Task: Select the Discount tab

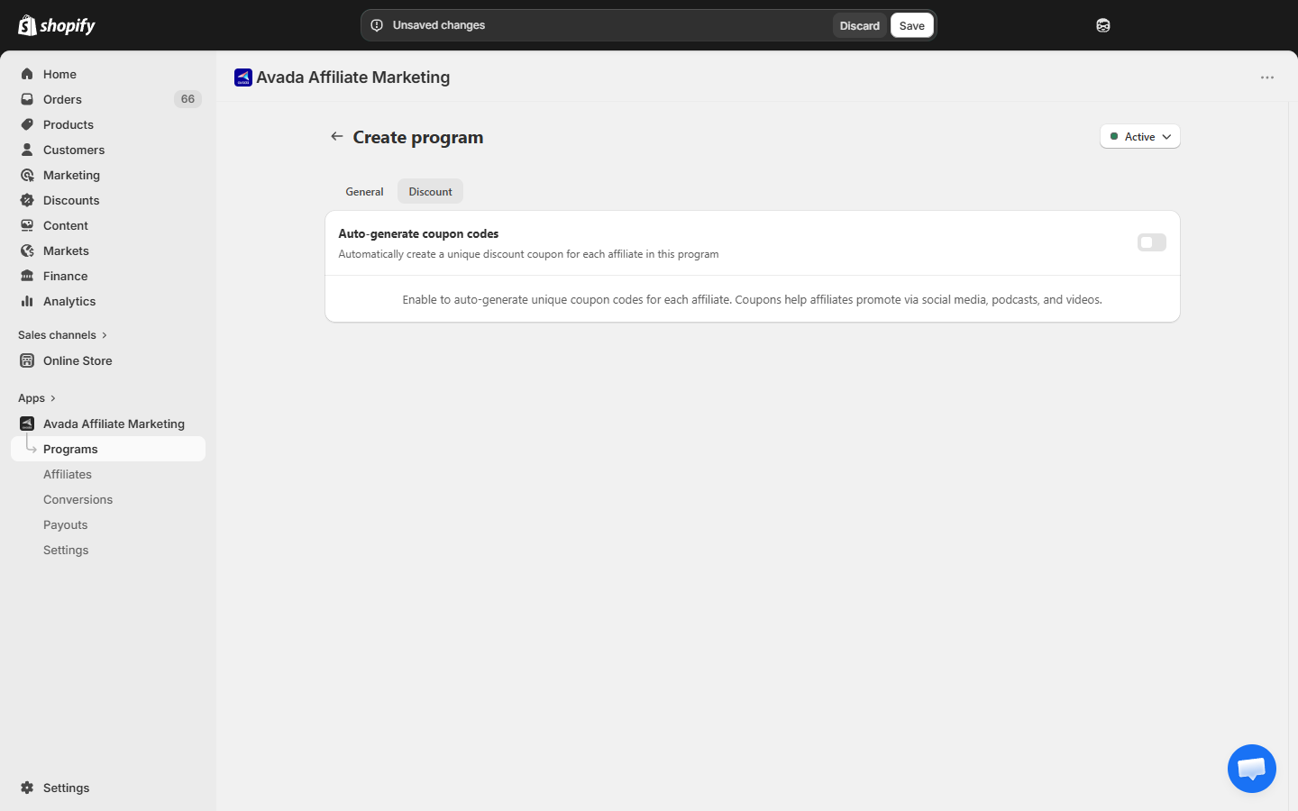Action: coord(431,191)
